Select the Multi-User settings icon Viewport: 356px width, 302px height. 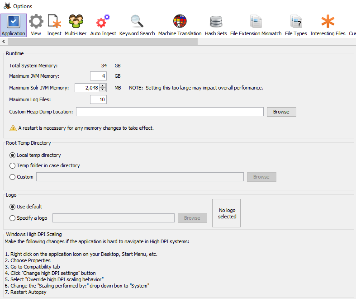pyautogui.click(x=76, y=25)
